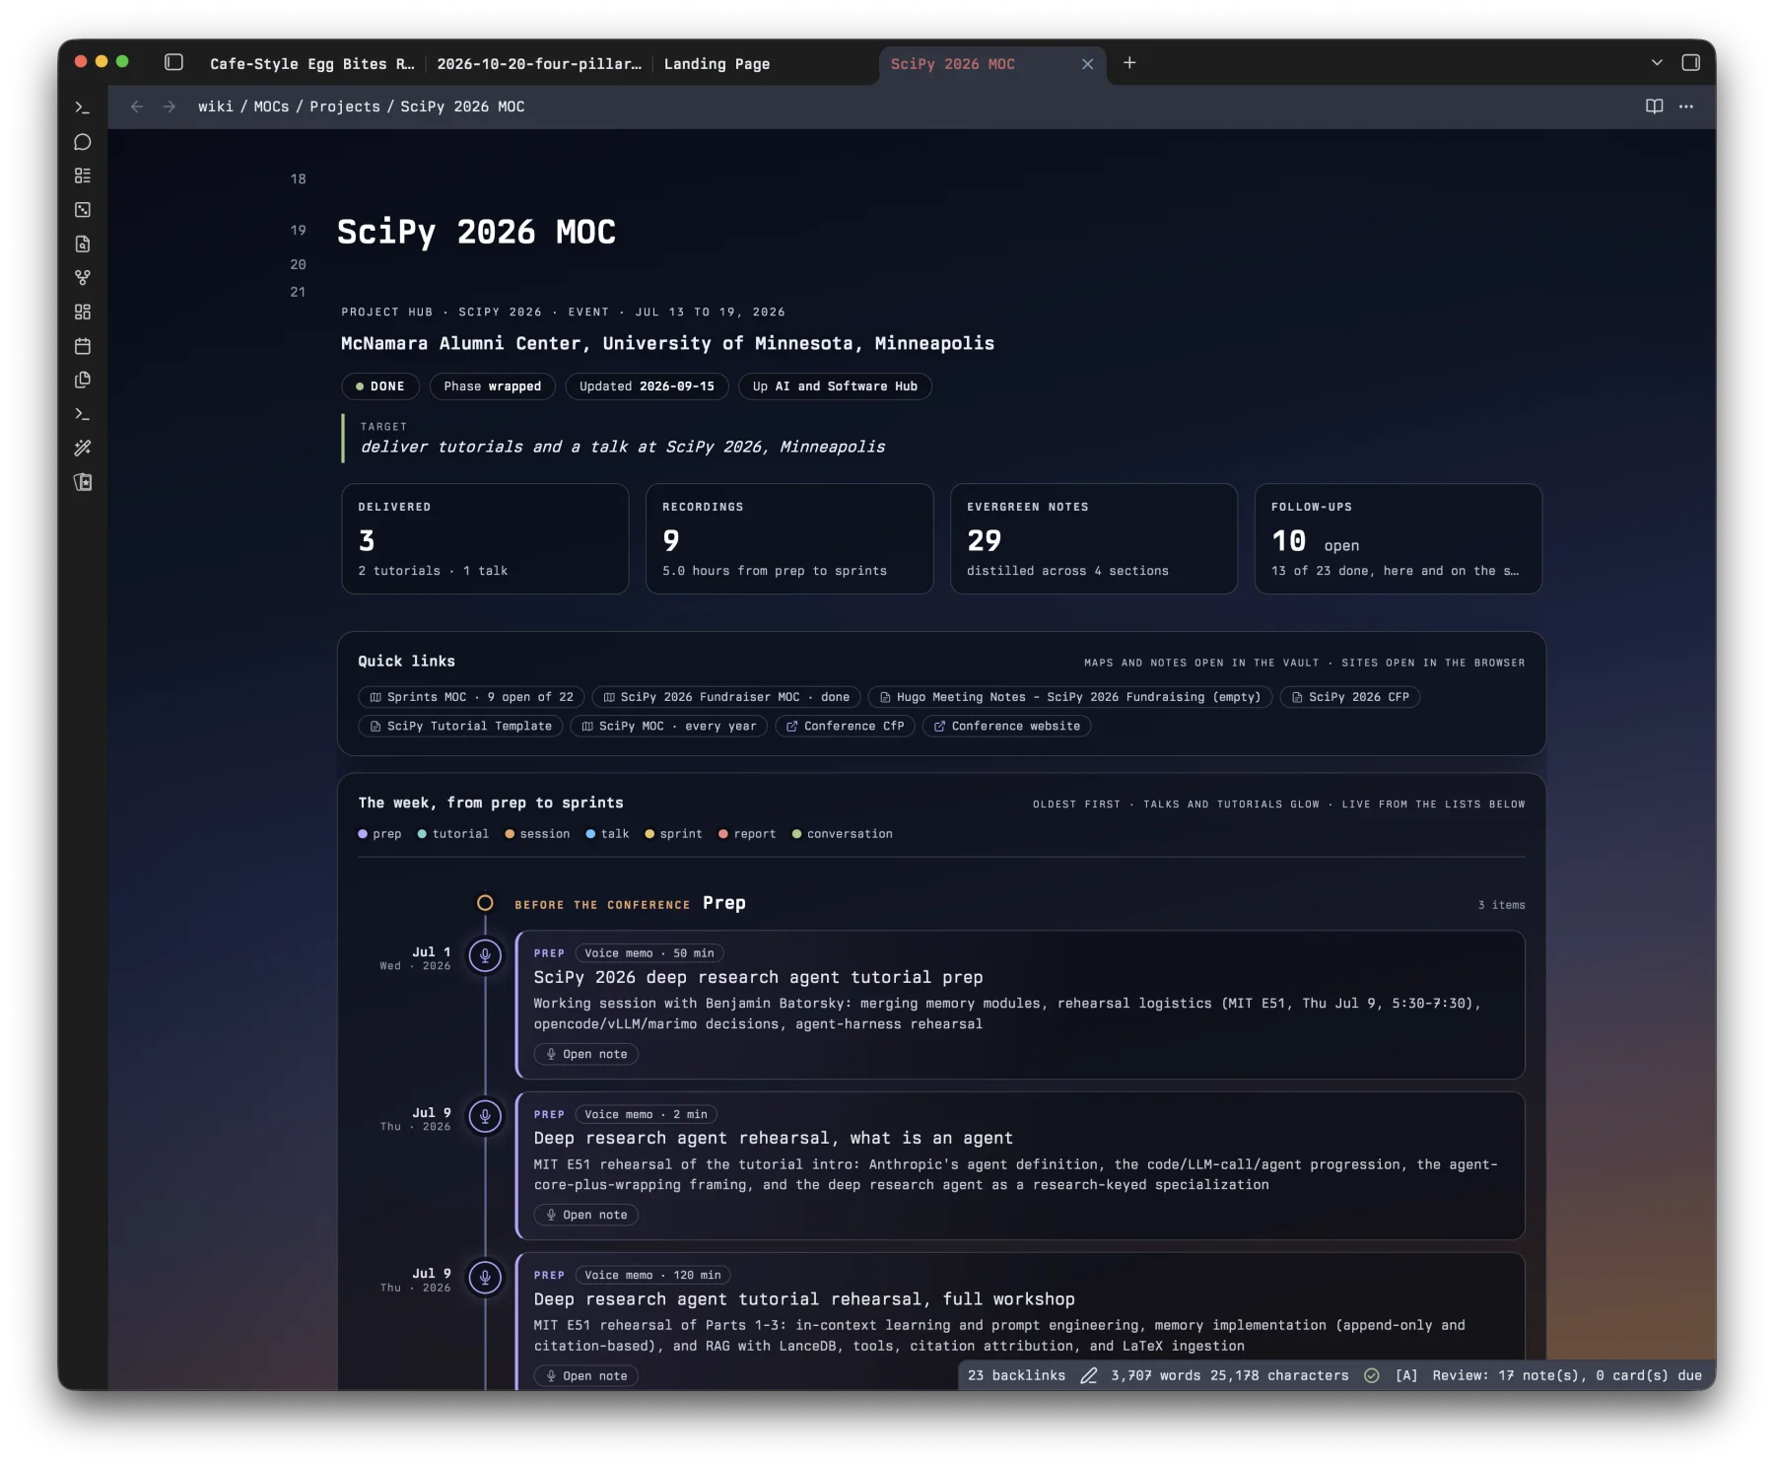1774x1467 pixels.
Task: Click Up AI and Software Hub pill
Action: coord(835,386)
